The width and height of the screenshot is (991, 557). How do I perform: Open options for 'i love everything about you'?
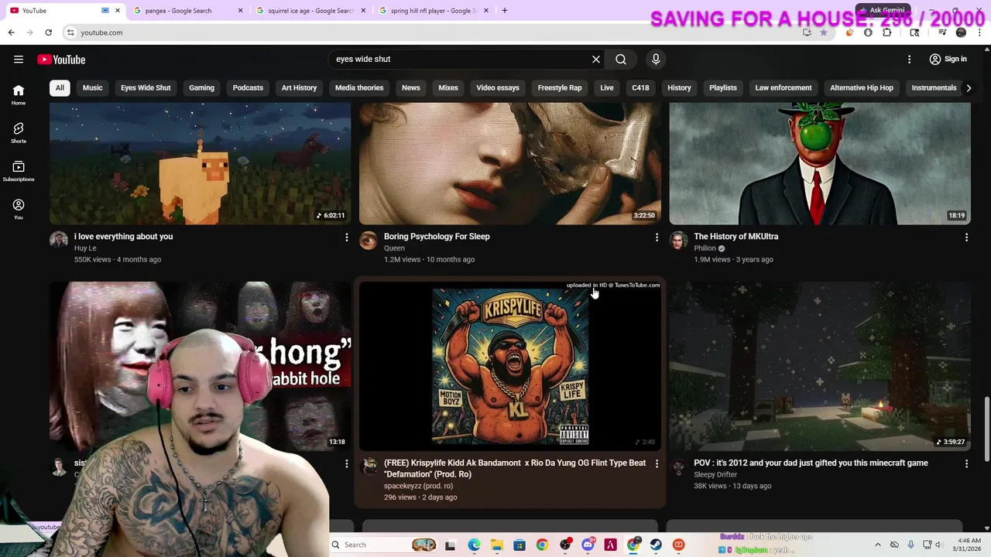pos(346,237)
